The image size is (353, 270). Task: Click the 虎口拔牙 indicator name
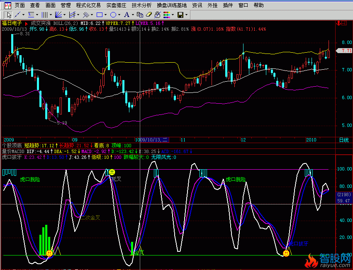[x=12, y=157]
